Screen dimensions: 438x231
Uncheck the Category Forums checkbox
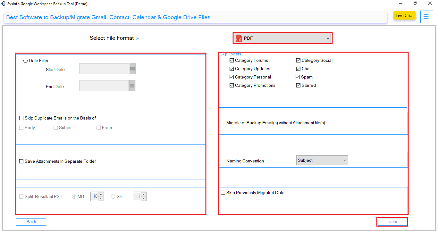pos(232,61)
